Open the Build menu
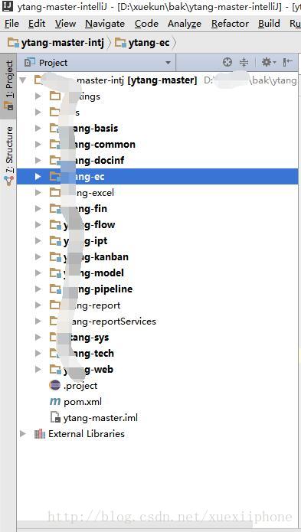 (x=269, y=24)
